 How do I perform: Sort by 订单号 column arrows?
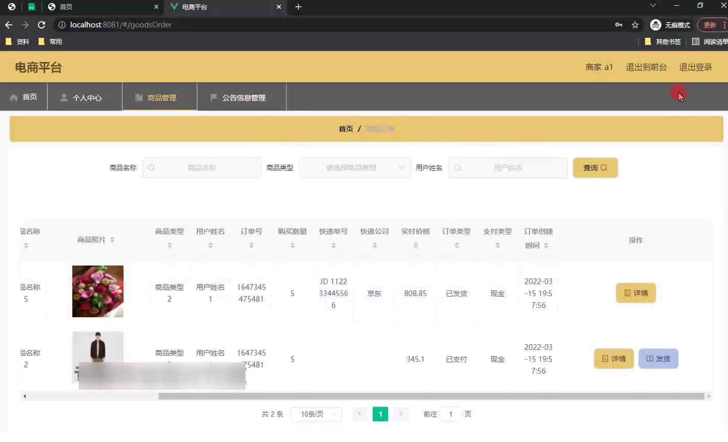(x=252, y=246)
